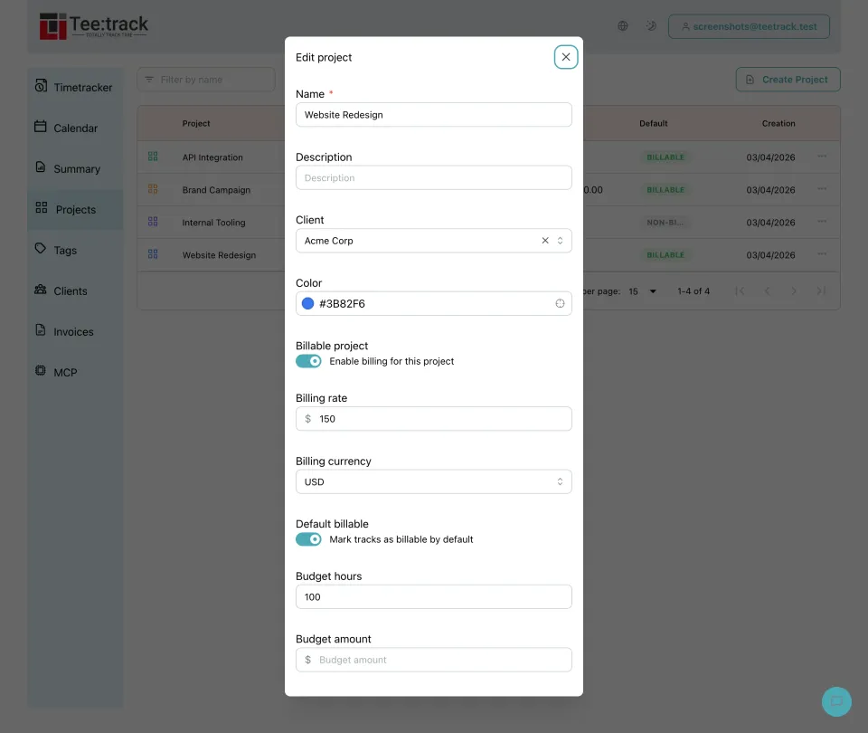Open Clients in the sidebar
868x733 pixels.
75,290
